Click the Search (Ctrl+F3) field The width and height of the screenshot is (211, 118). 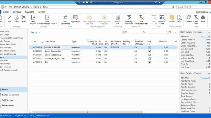tap(194, 7)
